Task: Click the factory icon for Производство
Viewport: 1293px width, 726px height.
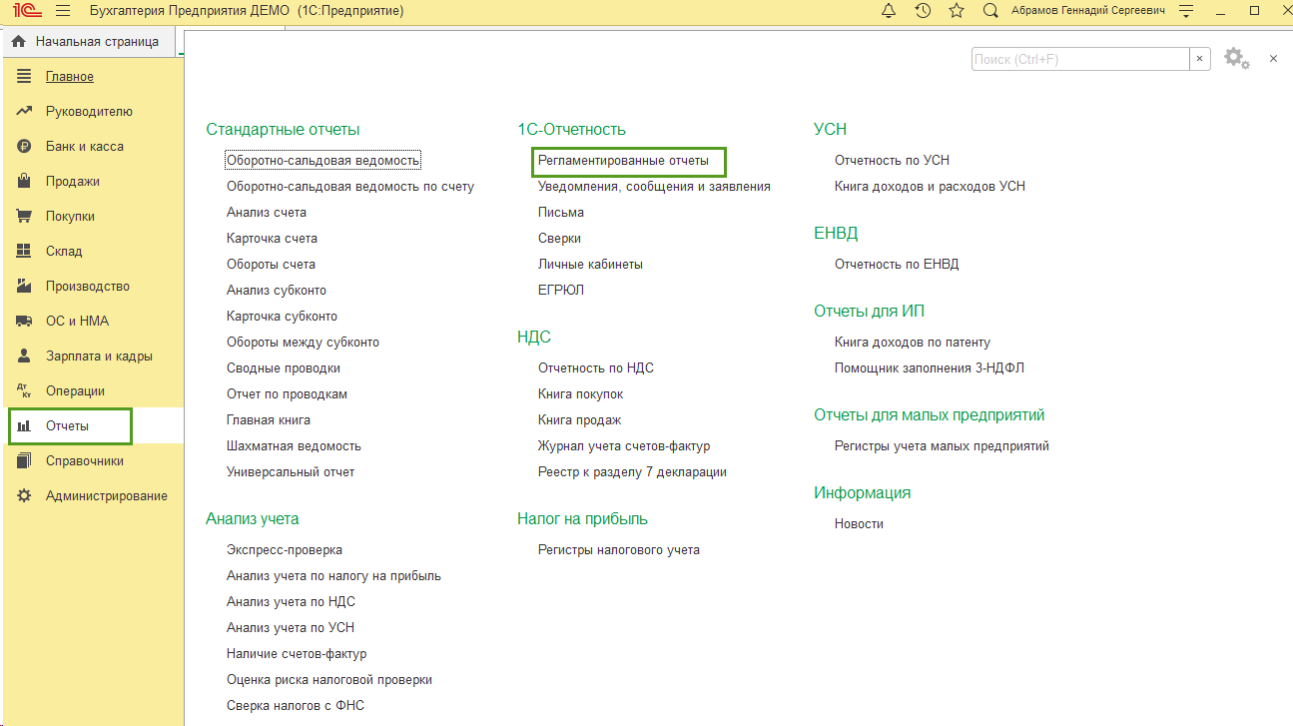Action: pyautogui.click(x=25, y=286)
